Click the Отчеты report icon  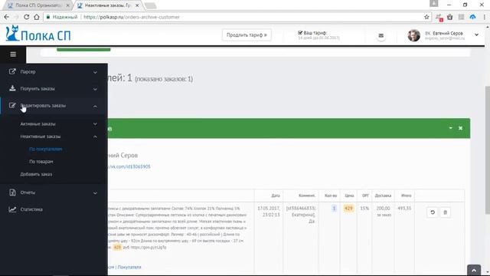coord(12,192)
